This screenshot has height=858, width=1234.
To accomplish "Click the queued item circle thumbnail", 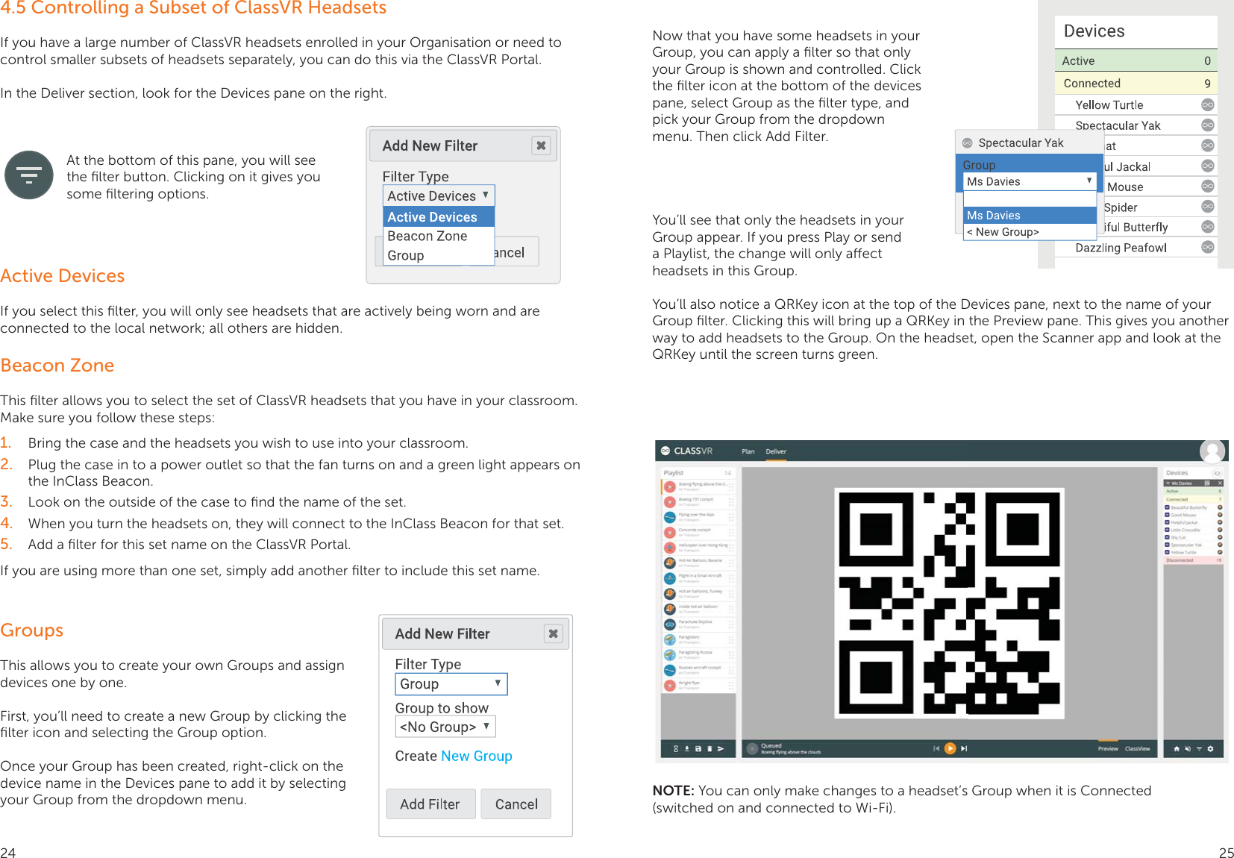I will [751, 748].
